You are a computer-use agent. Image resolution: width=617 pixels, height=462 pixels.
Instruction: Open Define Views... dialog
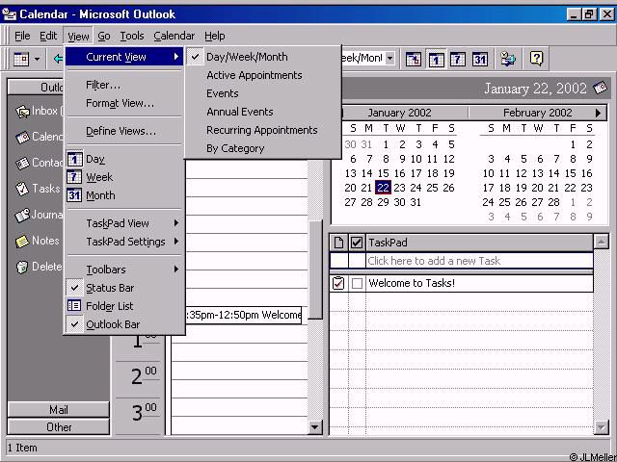[124, 131]
